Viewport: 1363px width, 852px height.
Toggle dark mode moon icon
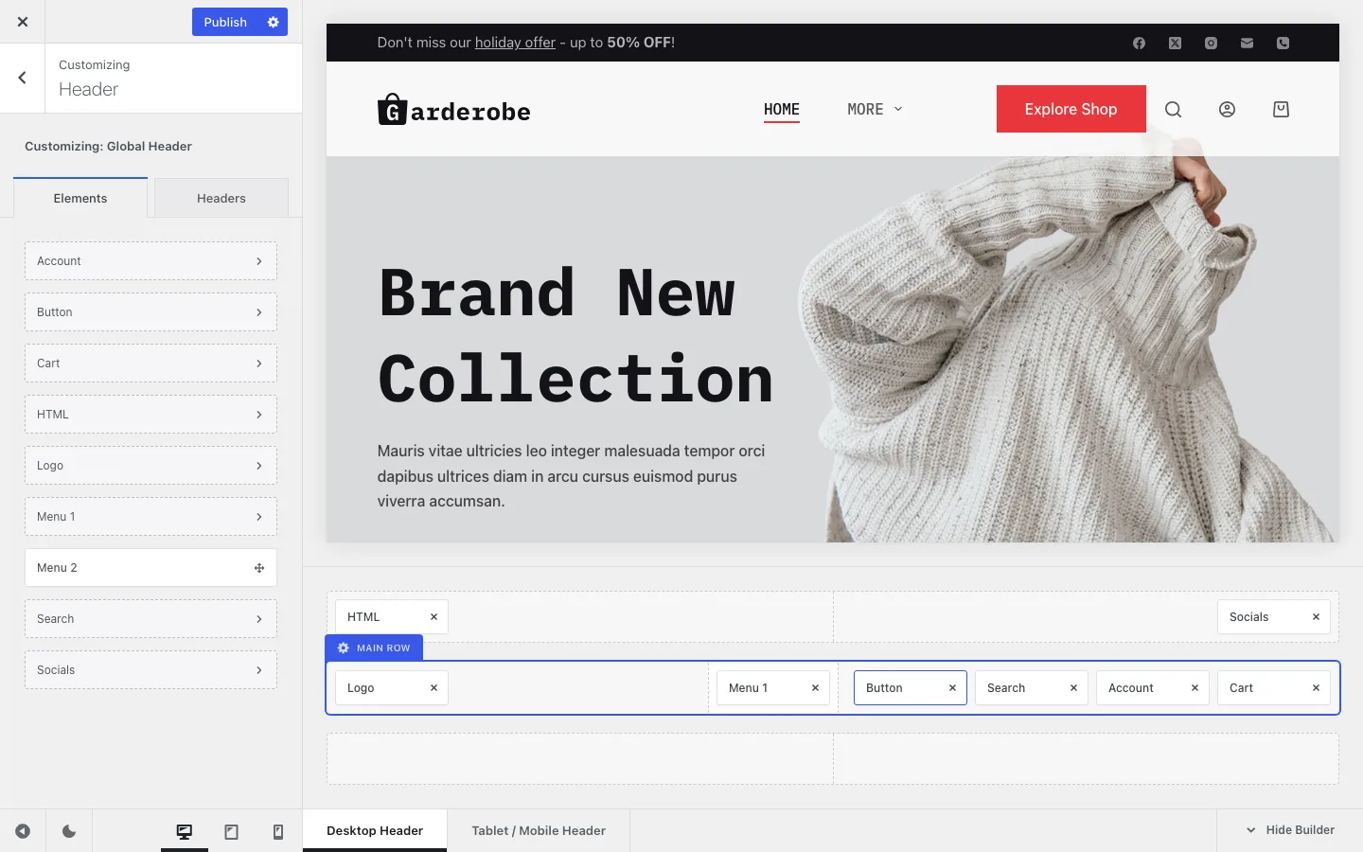tap(69, 831)
